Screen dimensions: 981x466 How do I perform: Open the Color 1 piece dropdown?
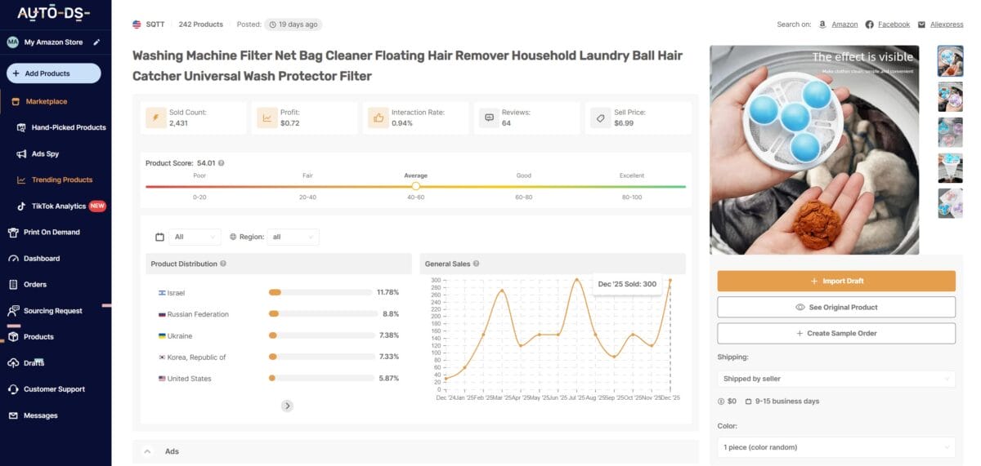pos(836,447)
